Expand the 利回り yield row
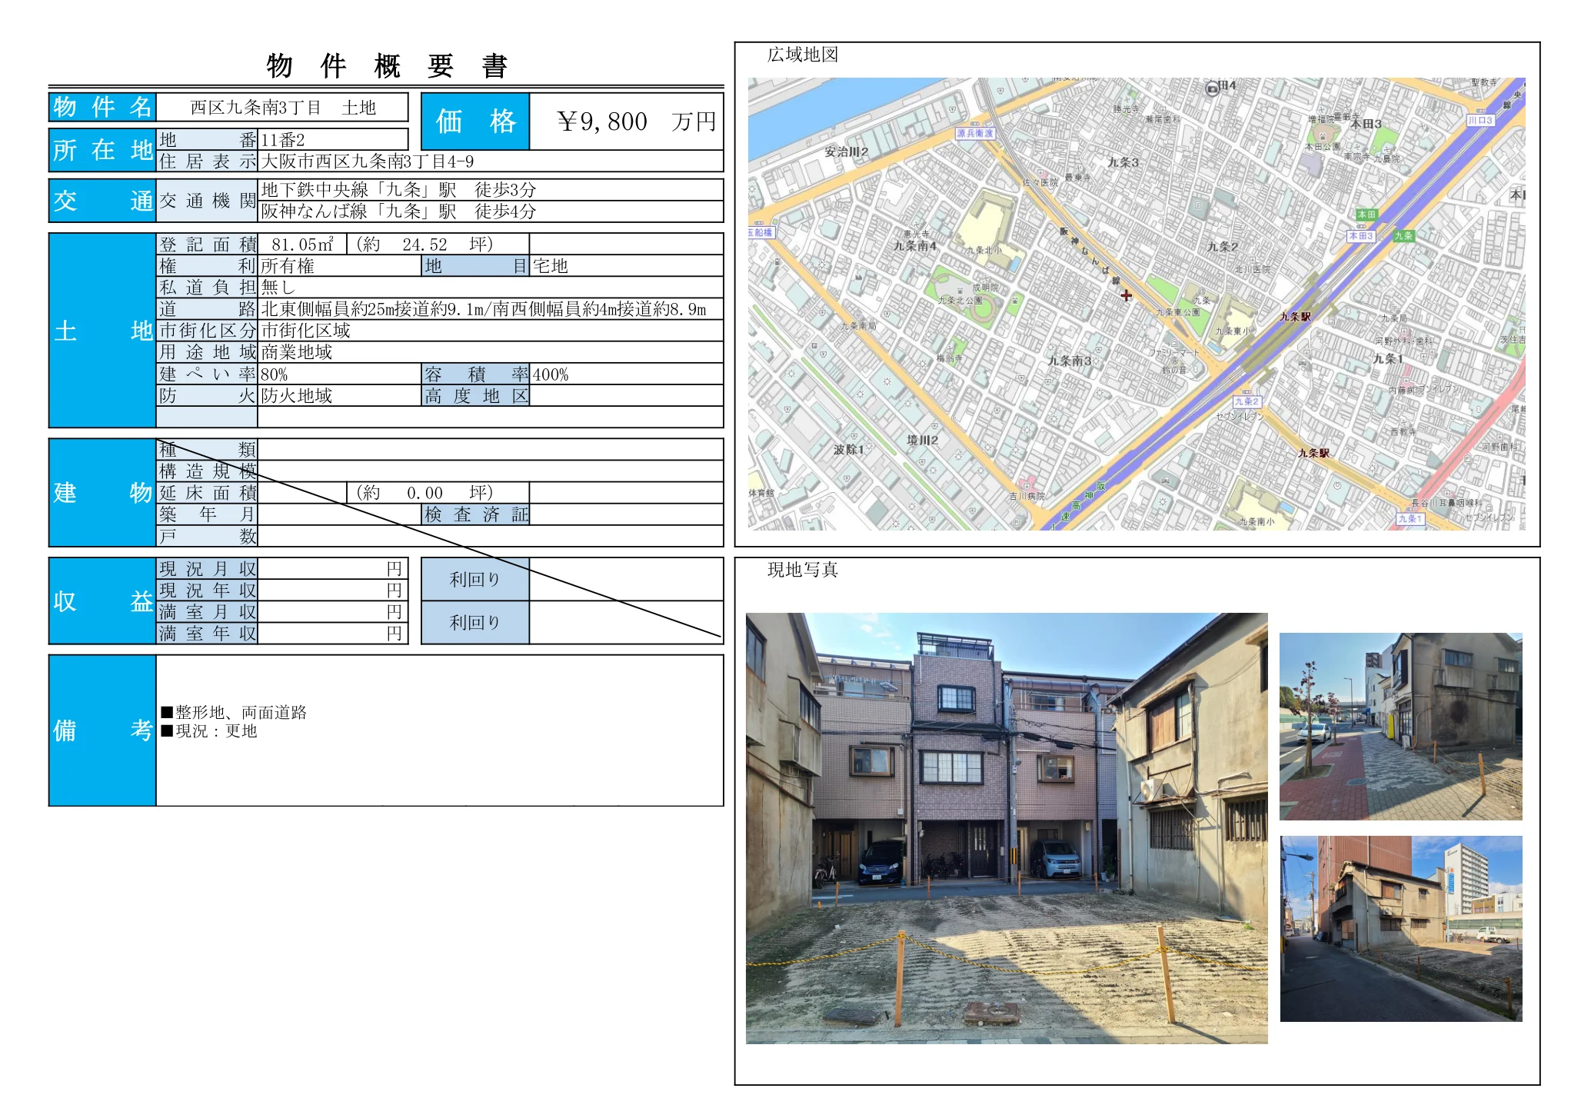This screenshot has height=1118, width=1581. (474, 581)
